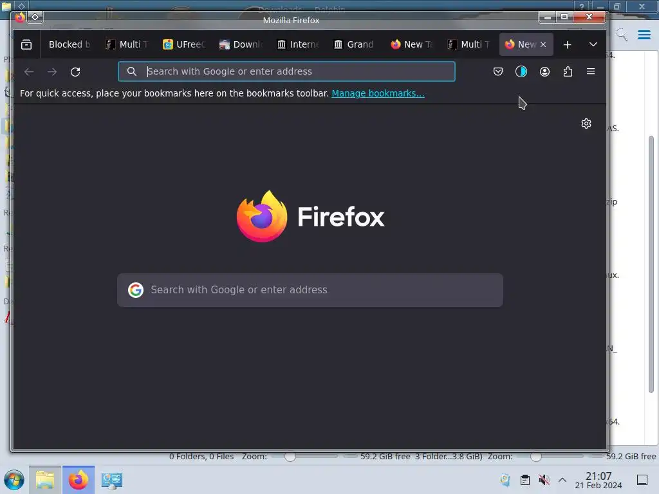Image resolution: width=659 pixels, height=494 pixels.
Task: Open system settings taskbar icon
Action: tap(112, 480)
